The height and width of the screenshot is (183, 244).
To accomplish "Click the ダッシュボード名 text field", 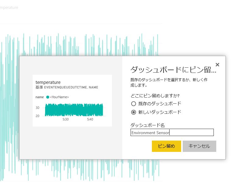I will [172, 132].
